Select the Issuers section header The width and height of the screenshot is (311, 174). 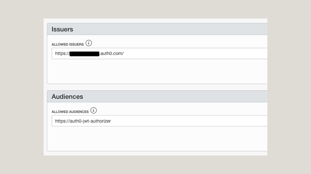coord(157,29)
